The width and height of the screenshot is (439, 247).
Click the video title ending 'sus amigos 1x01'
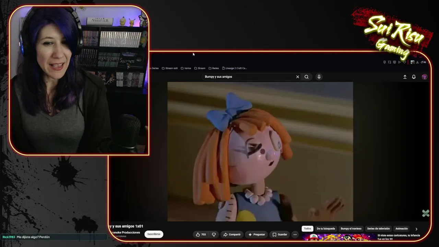126,226
